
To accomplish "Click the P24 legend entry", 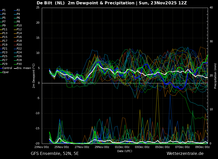I will point(18,53).
